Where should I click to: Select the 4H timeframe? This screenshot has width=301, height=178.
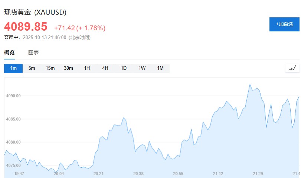(x=105, y=68)
